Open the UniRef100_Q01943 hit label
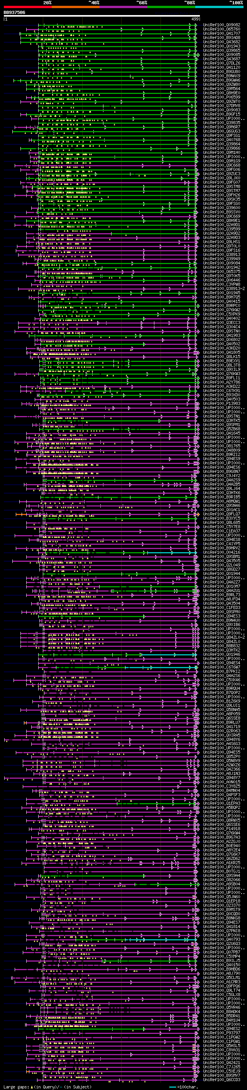The height and width of the screenshot is (1090, 247). click(222, 46)
